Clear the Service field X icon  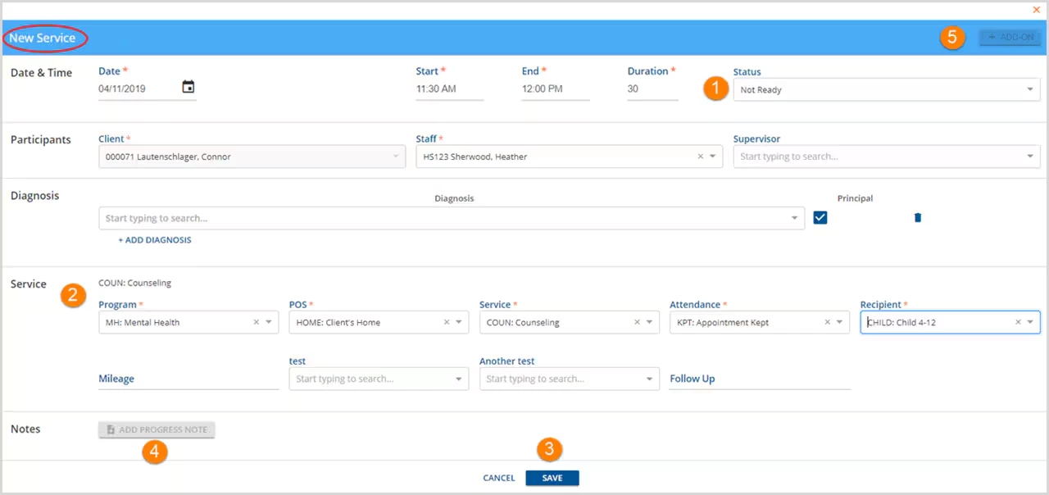[x=637, y=322]
